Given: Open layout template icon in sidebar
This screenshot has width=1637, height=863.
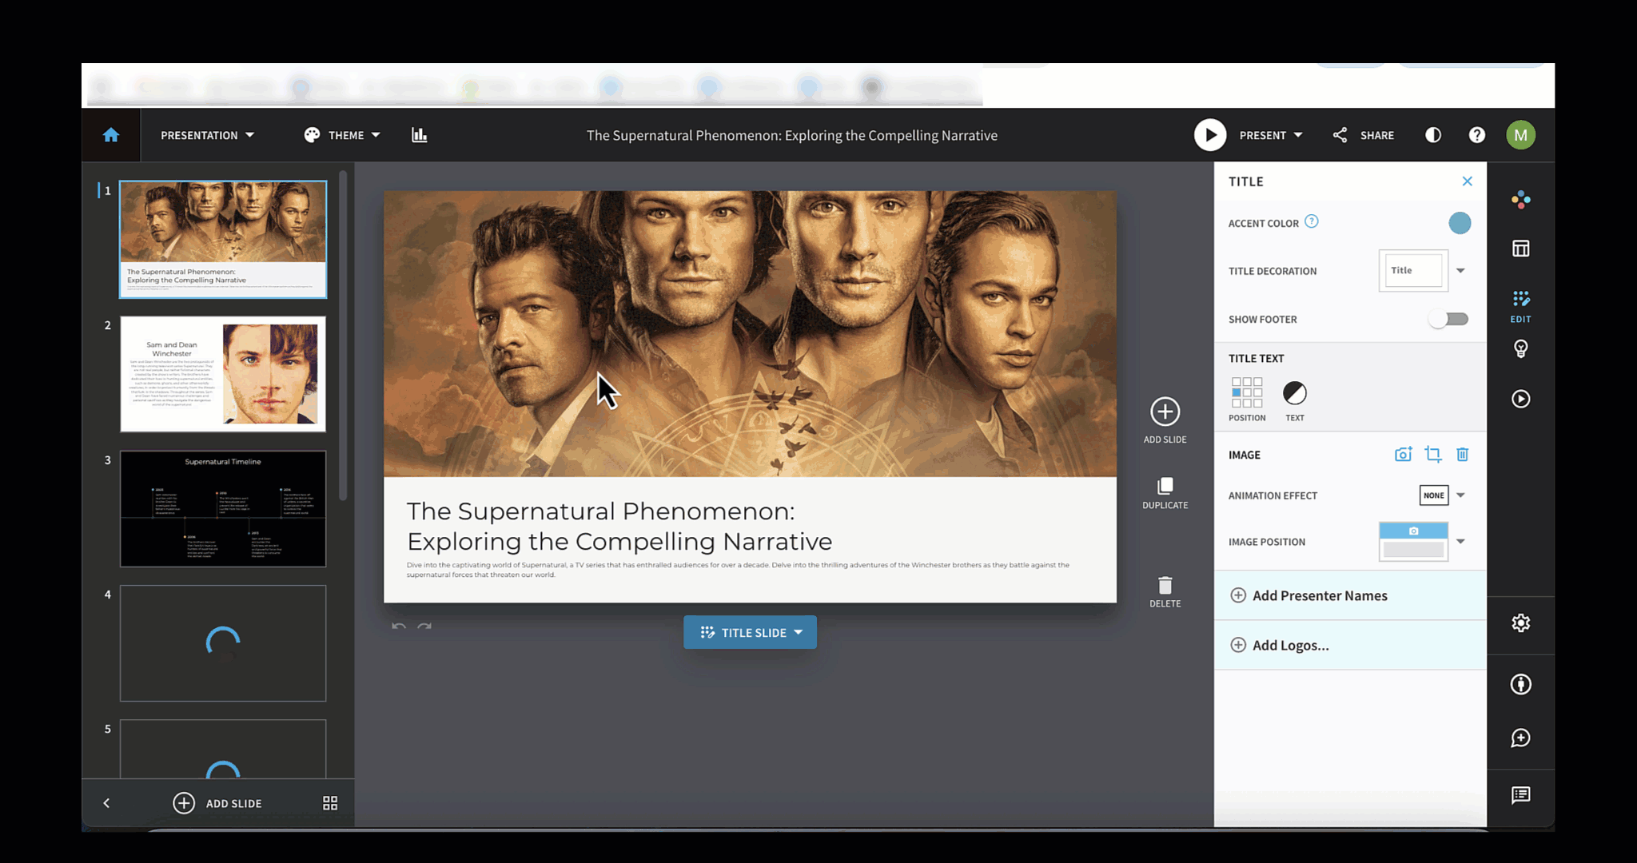Looking at the screenshot, I should (x=1521, y=249).
